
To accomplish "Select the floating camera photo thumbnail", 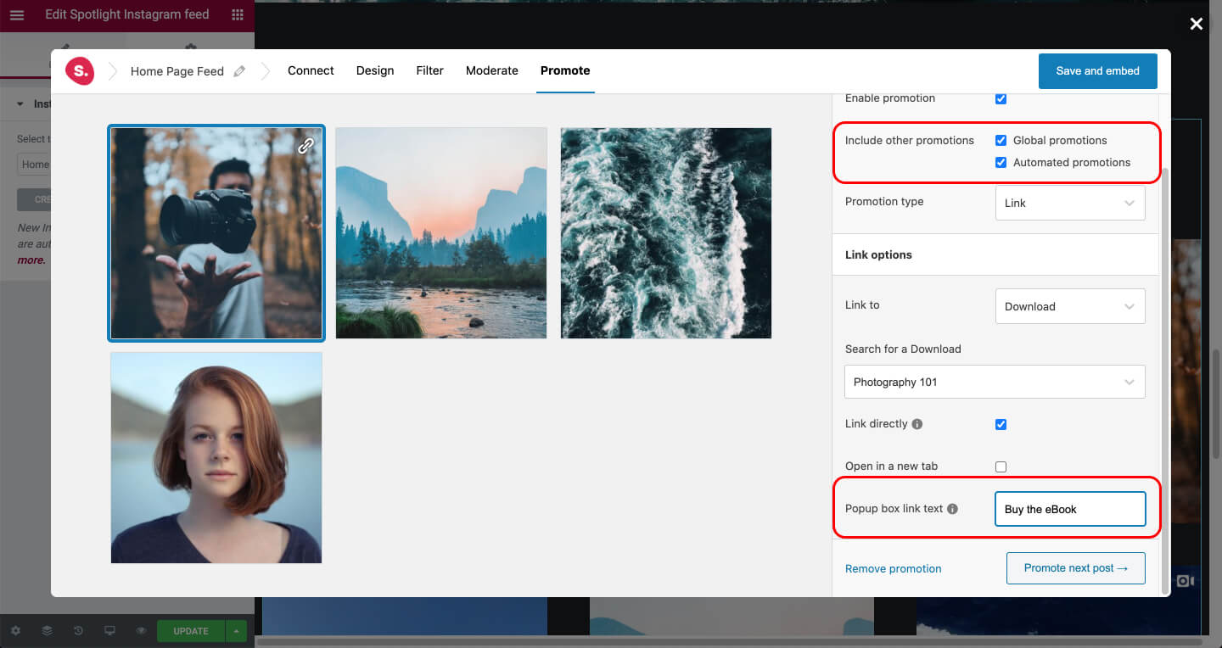I will [216, 233].
